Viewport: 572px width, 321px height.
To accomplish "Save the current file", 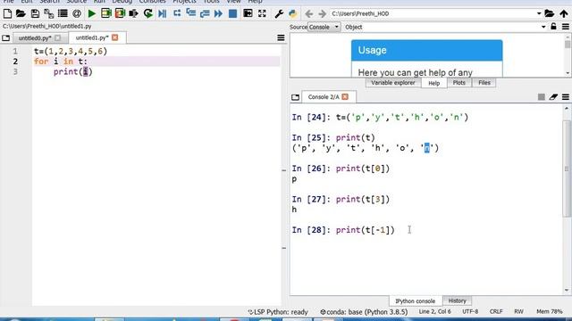I will click(x=35, y=14).
